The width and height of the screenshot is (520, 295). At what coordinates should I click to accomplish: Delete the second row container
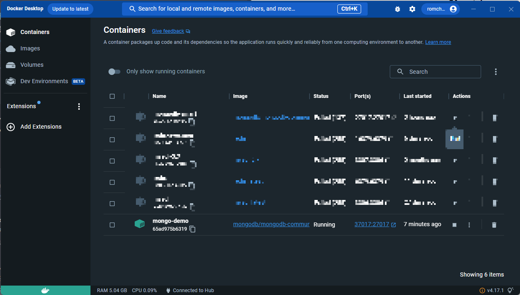[x=495, y=140]
